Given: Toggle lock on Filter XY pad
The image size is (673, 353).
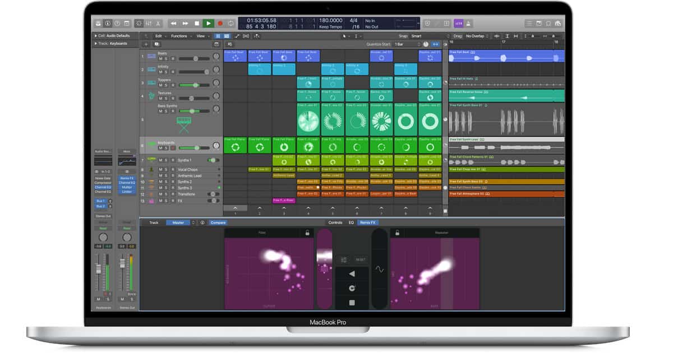Looking at the screenshot, I should point(307,233).
